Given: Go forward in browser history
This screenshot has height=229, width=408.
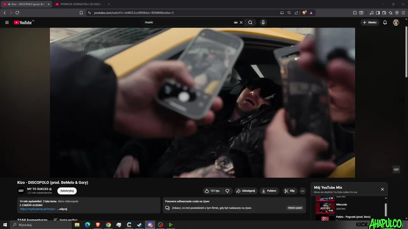Looking at the screenshot, I should pyautogui.click(x=11, y=13).
